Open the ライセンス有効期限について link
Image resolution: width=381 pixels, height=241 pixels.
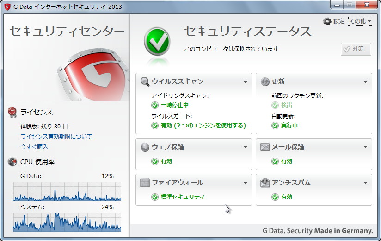(56, 137)
